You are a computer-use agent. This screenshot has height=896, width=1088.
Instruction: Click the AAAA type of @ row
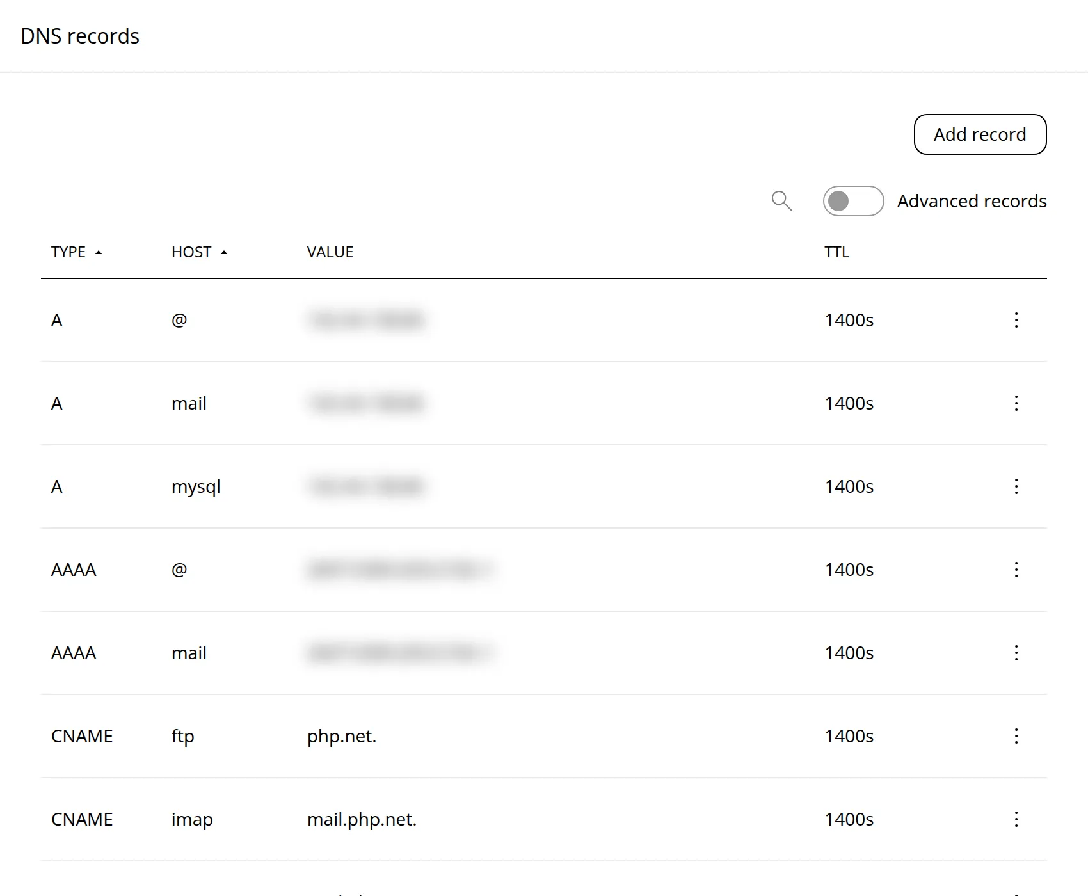click(74, 570)
